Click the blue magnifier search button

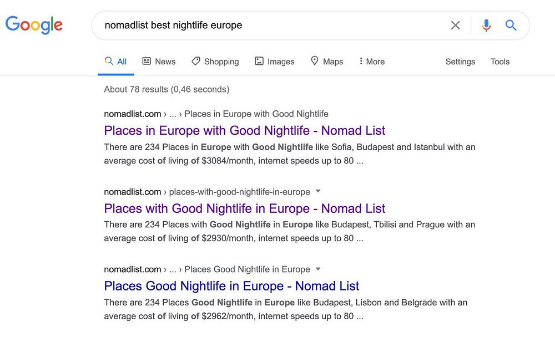pyautogui.click(x=511, y=25)
